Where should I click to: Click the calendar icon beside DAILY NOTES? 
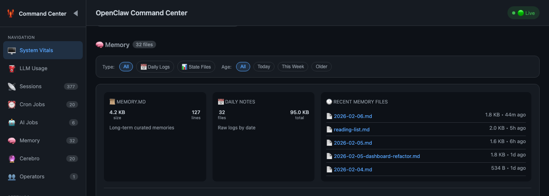tap(221, 102)
